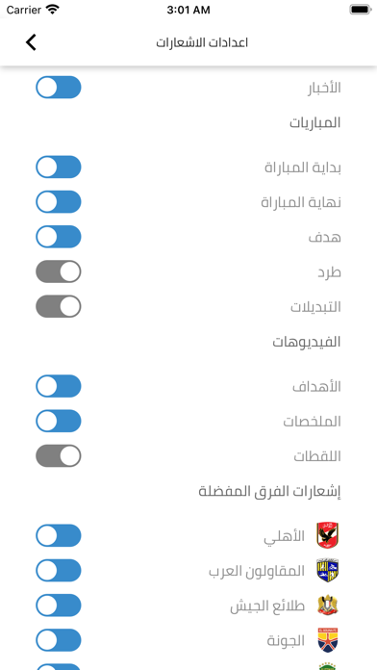377x670 pixels.
Task: Tap the battery icon in status bar
Action: (361, 10)
